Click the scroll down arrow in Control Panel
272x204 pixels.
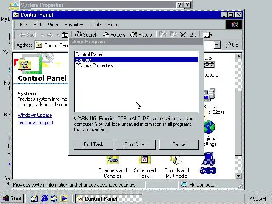[x=239, y=176]
